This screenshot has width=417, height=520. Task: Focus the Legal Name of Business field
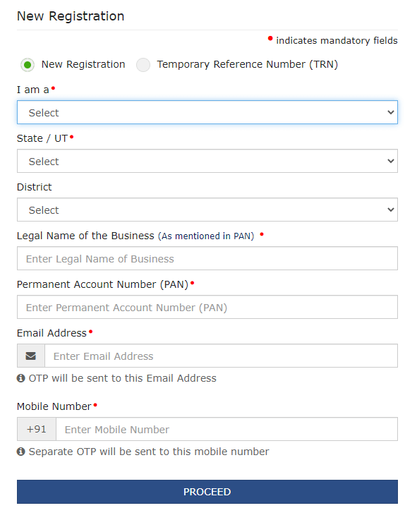coord(207,258)
